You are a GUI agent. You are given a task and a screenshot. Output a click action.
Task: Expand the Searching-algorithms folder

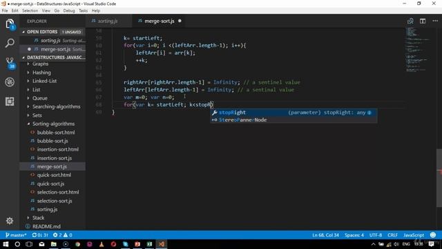pos(56,107)
